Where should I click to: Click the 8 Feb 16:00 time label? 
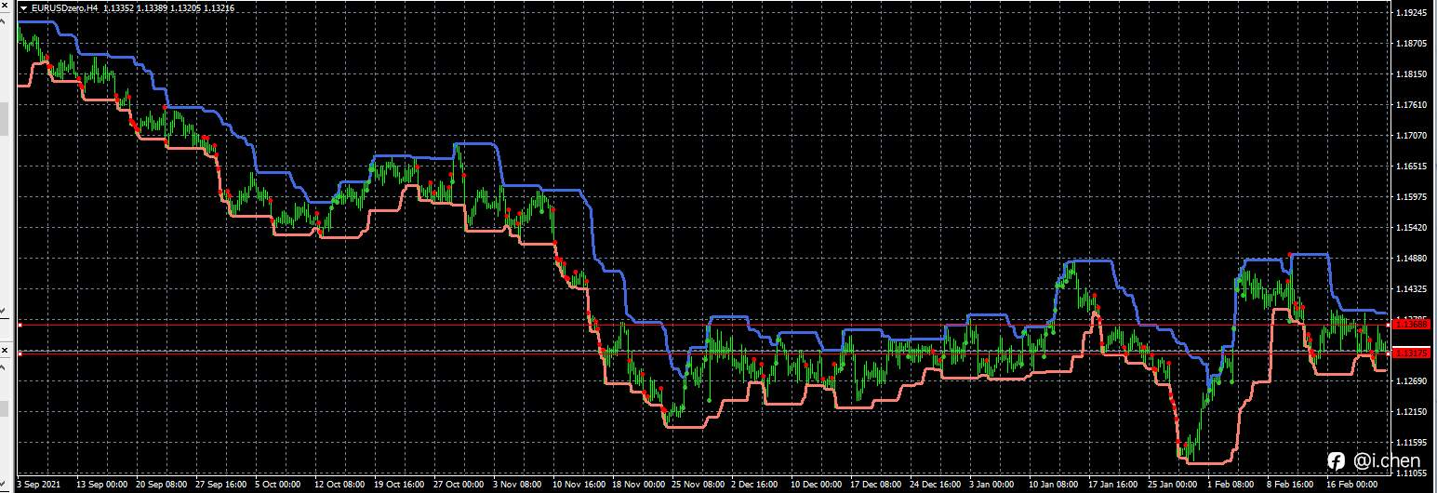pyautogui.click(x=1290, y=485)
